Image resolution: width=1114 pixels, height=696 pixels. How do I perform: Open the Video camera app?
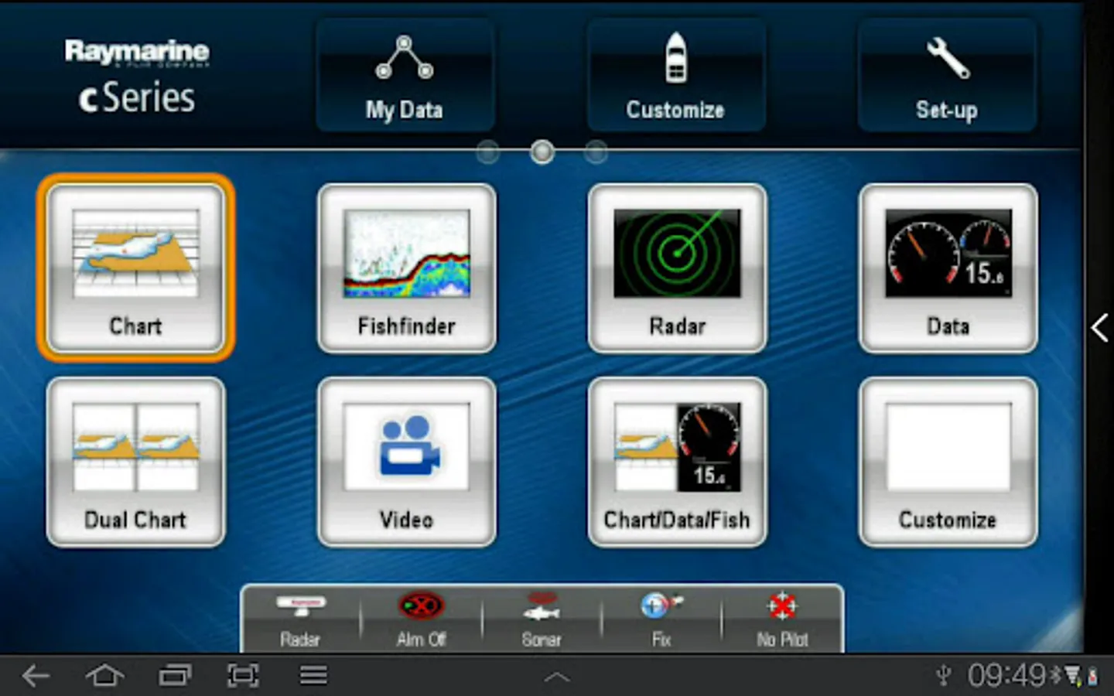(406, 462)
